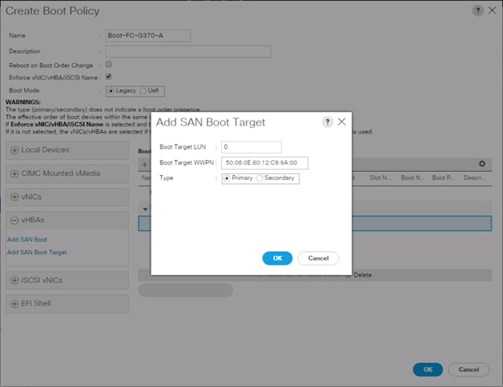The height and width of the screenshot is (387, 503).
Task: Click OK in Create Boot Policy window
Action: tap(428, 369)
